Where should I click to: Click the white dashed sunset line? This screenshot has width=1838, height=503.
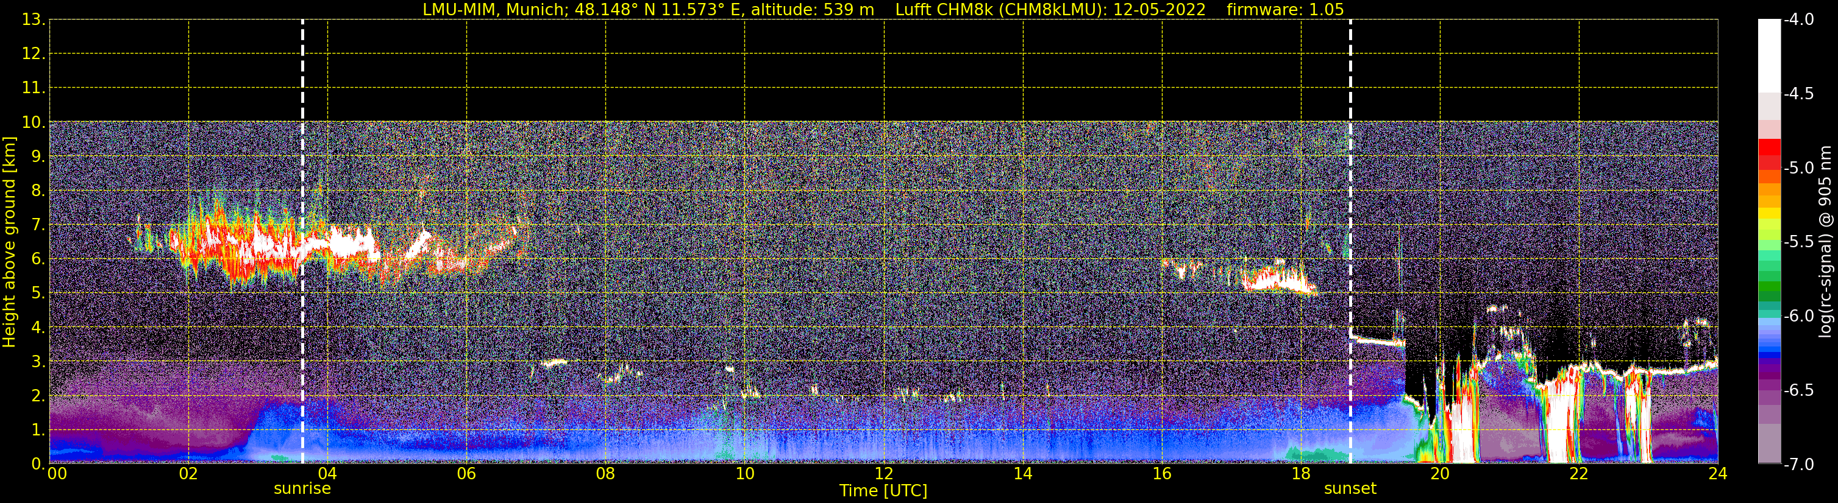1351,242
